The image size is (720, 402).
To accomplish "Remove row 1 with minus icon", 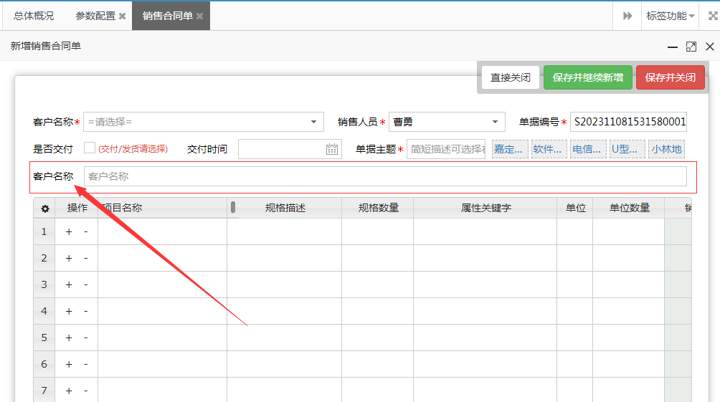I will [x=86, y=231].
